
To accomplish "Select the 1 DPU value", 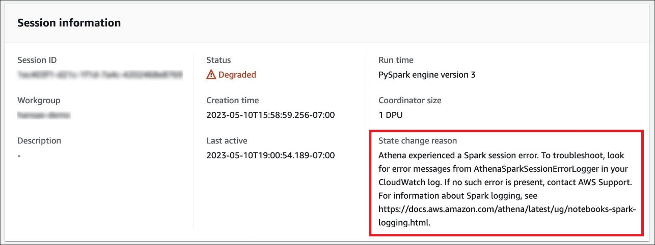I will (390, 115).
